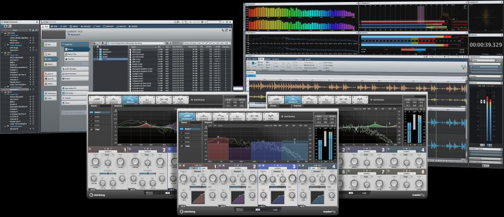This screenshot has width=504, height=217.
Task: Select Imager in the left MasterRig window
Action: tap(164, 100)
